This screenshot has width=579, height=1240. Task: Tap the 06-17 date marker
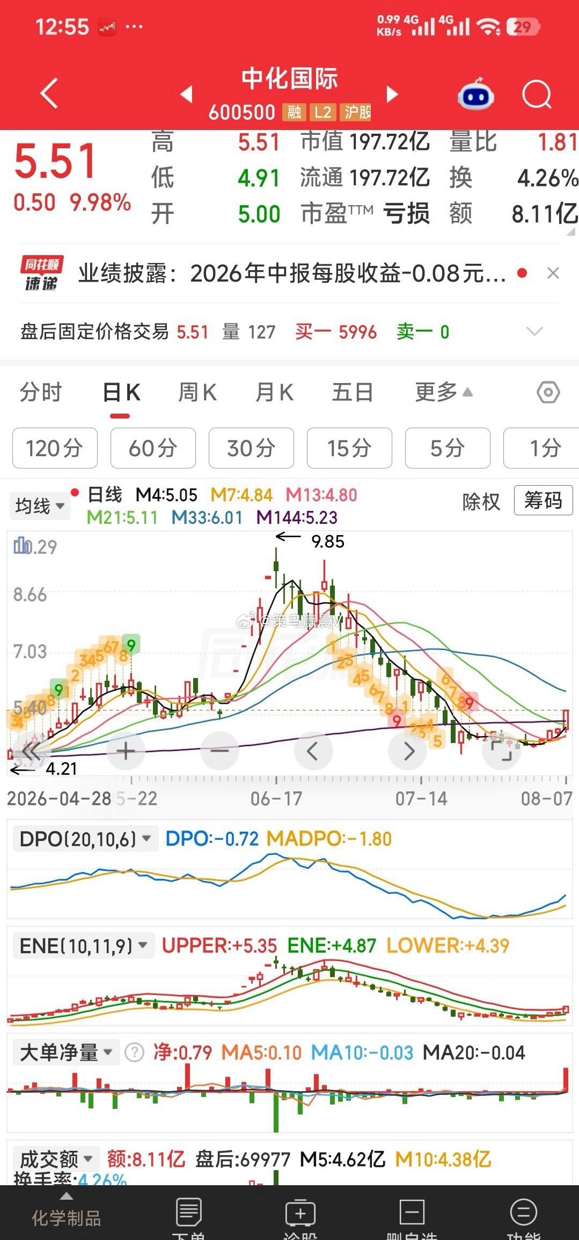[x=276, y=798]
